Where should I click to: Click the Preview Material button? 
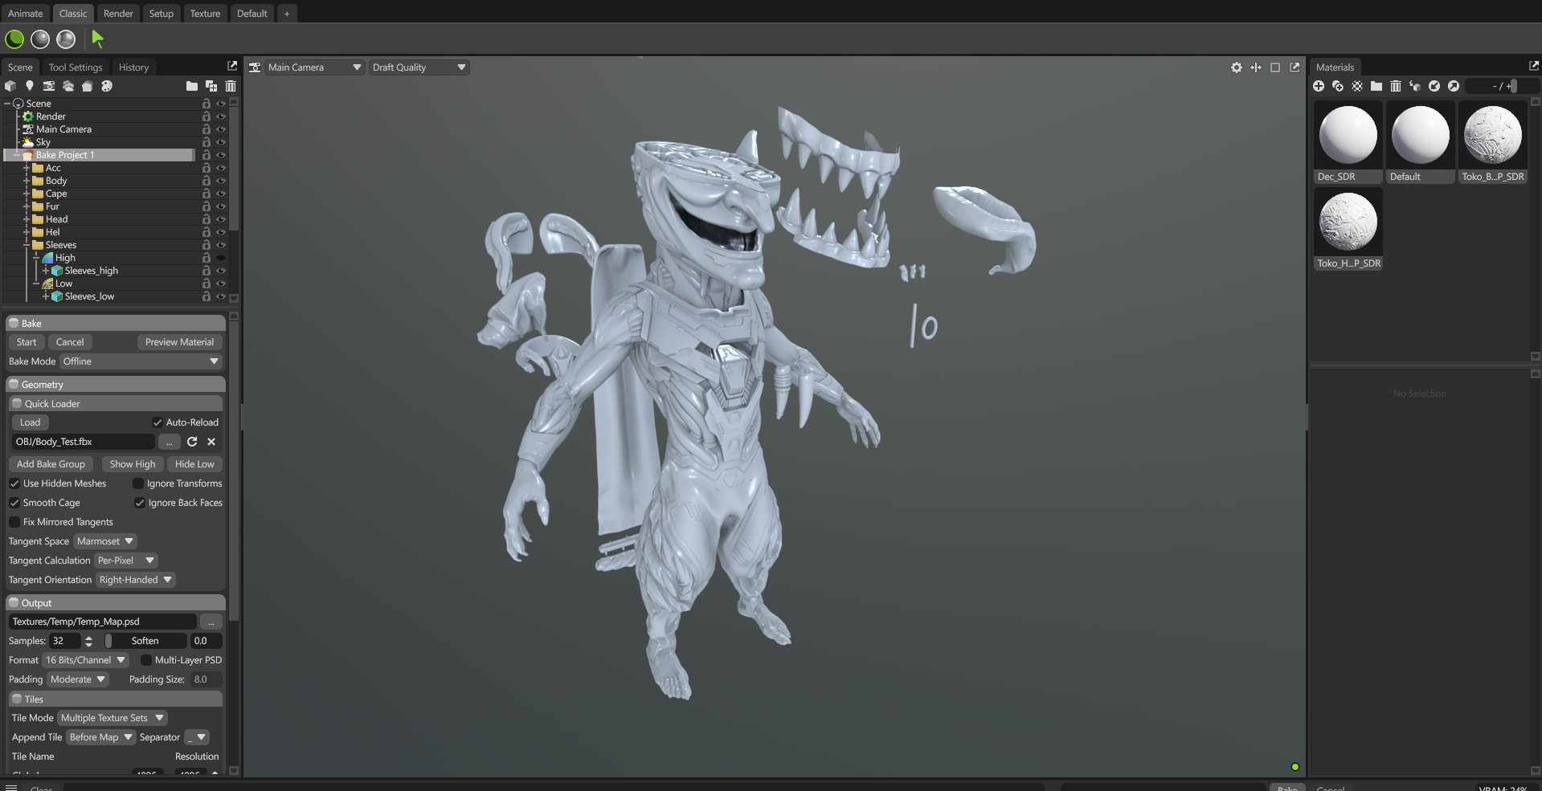coord(179,342)
